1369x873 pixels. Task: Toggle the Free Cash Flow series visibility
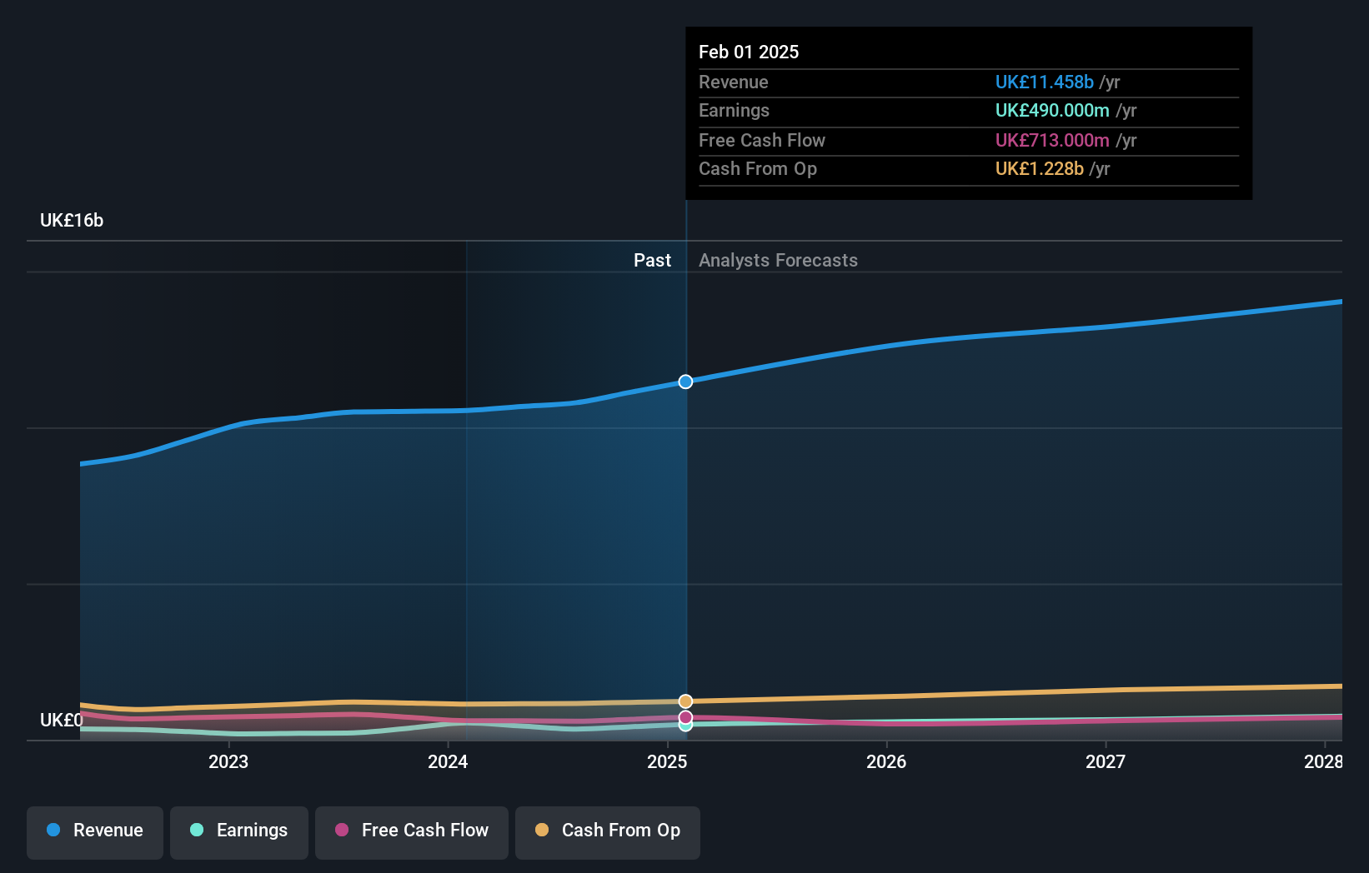(x=411, y=831)
